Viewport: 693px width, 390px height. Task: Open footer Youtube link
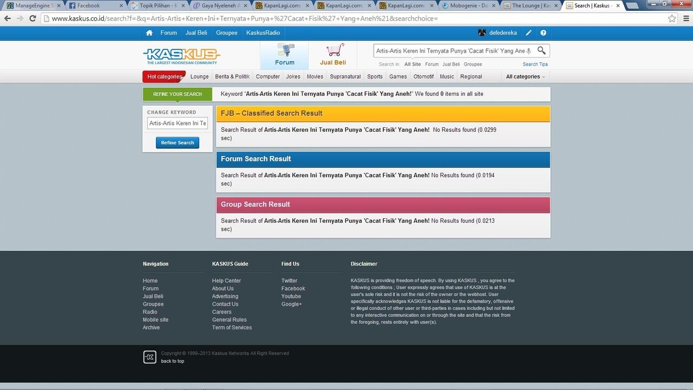point(291,296)
